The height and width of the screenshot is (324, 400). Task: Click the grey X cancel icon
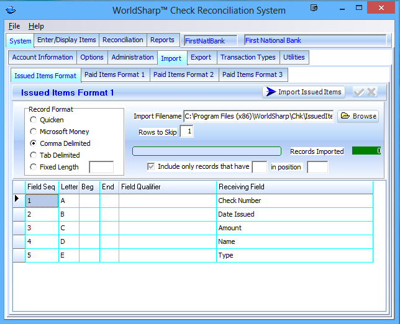pyautogui.click(x=371, y=92)
